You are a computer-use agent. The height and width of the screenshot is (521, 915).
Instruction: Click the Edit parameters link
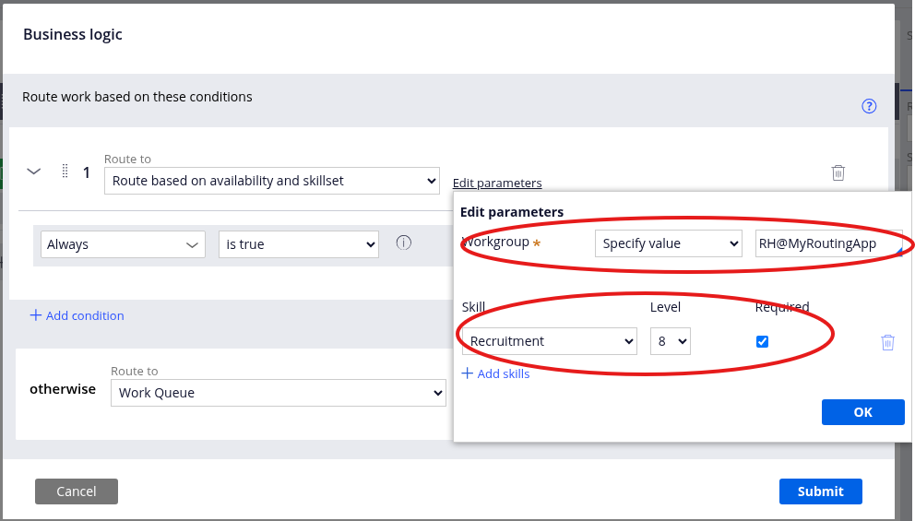click(x=497, y=183)
